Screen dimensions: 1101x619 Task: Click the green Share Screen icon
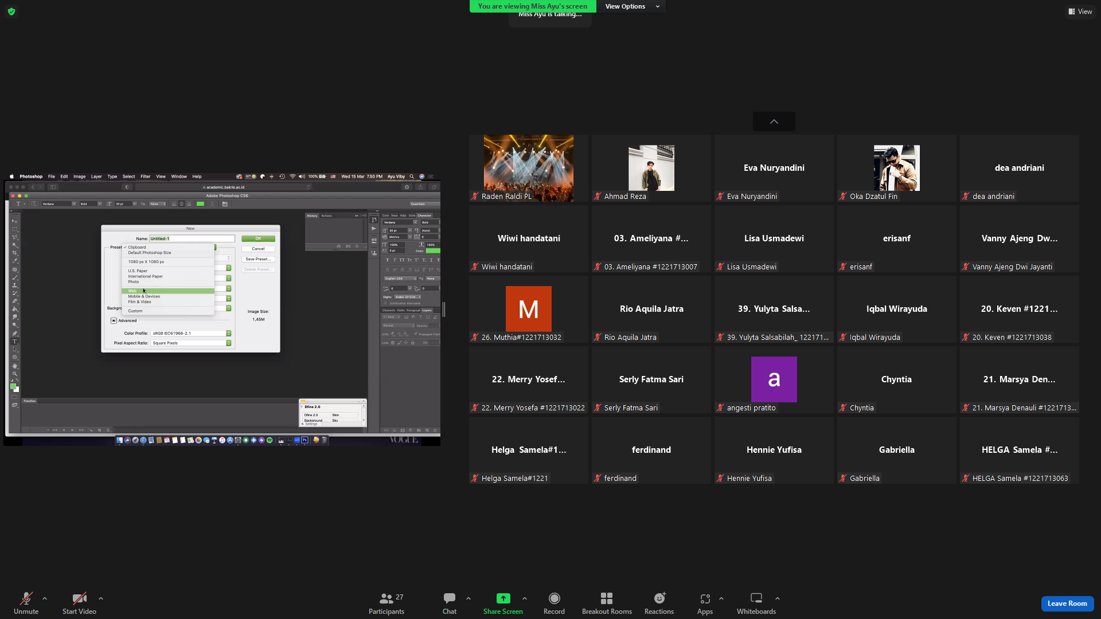pos(503,598)
